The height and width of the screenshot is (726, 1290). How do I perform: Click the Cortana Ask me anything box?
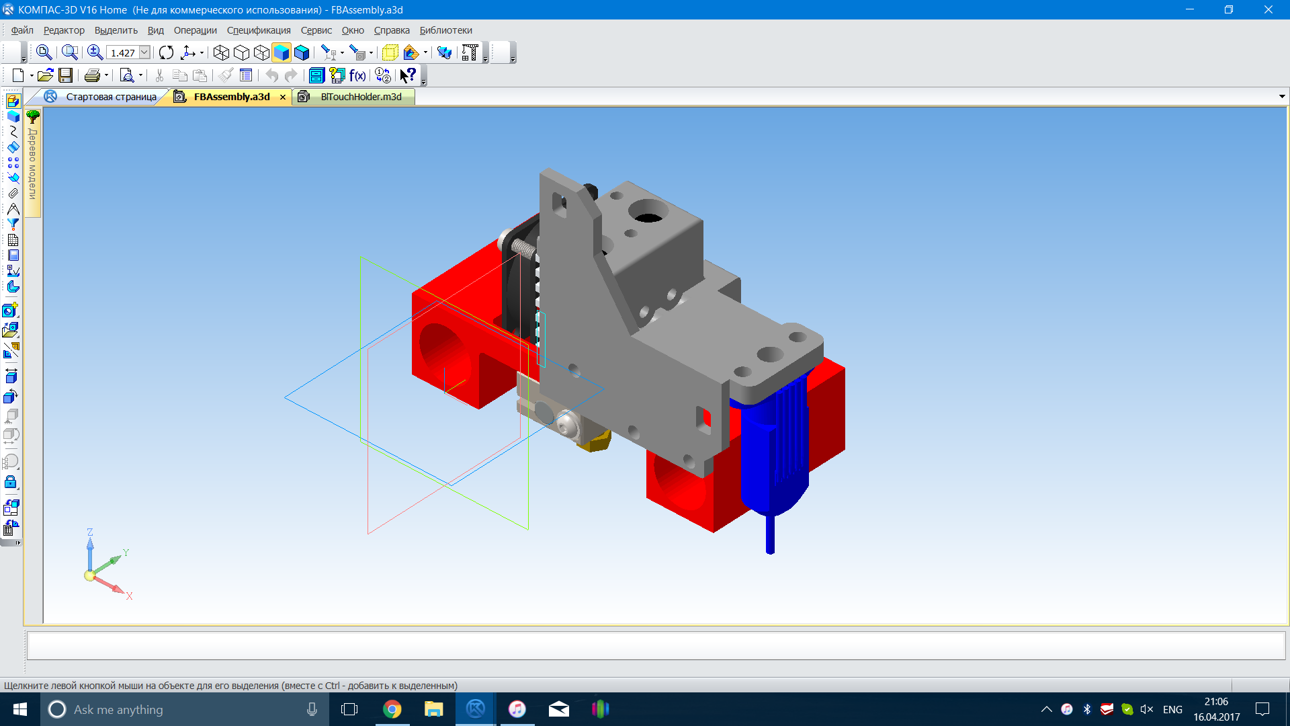click(x=185, y=709)
